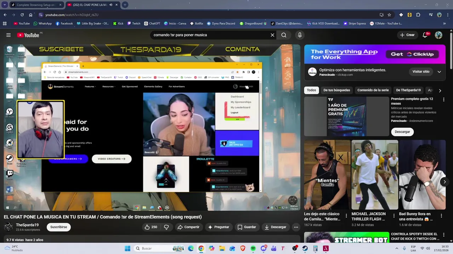Open Spotify from Windows taskbar
This screenshot has width=453, height=254.
(x=253, y=248)
